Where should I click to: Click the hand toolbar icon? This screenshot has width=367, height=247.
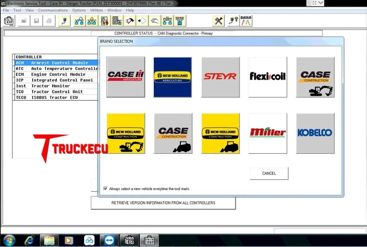(155, 21)
